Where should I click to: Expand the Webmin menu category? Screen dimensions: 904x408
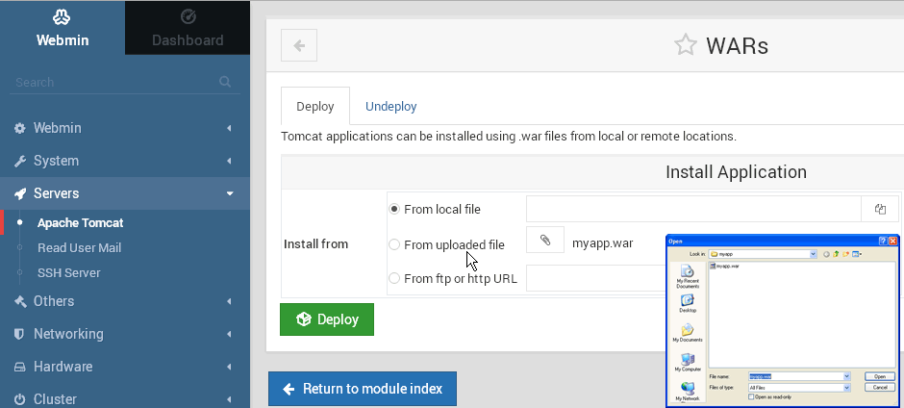125,128
